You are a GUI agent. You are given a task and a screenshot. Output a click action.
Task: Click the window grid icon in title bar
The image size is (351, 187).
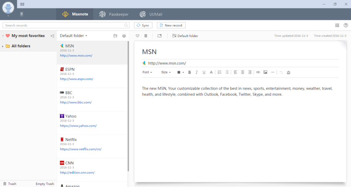[x=22, y=4]
